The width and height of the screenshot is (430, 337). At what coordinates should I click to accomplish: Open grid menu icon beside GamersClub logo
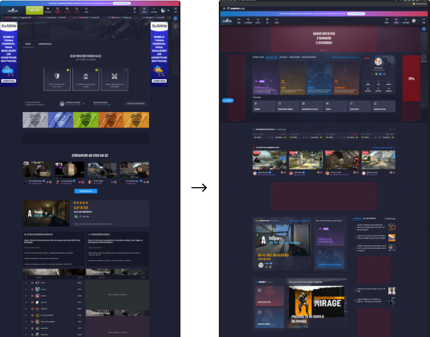pos(224,9)
